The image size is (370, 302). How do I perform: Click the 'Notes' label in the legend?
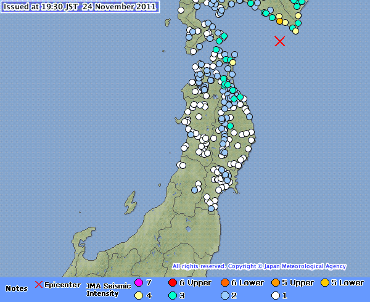click(17, 288)
